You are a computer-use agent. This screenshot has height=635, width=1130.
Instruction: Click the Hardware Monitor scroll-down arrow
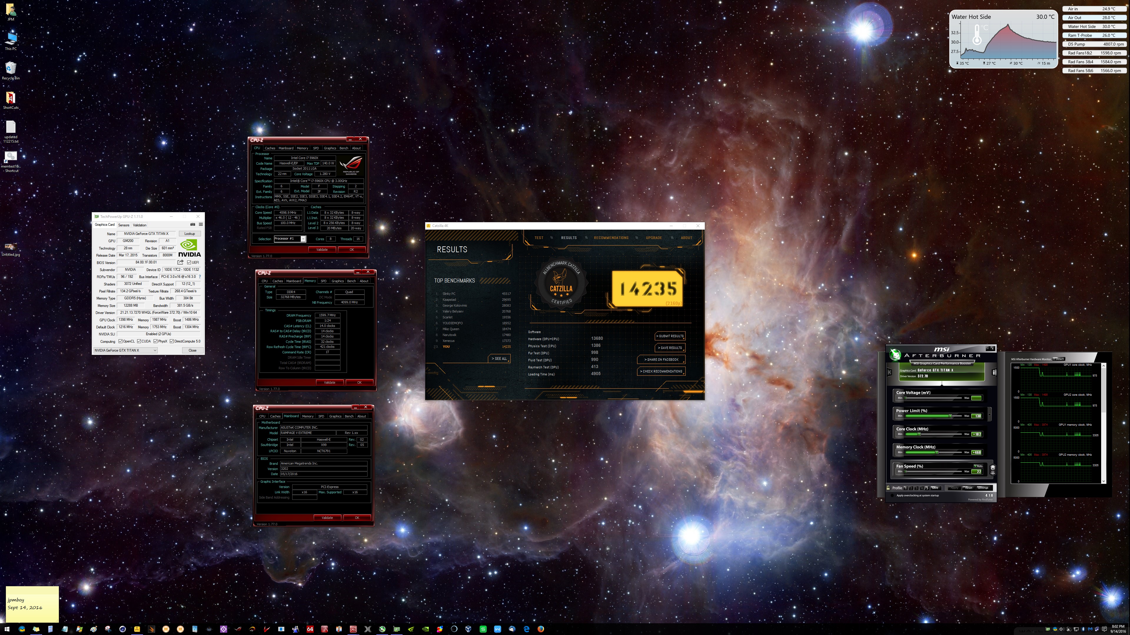click(x=1104, y=481)
